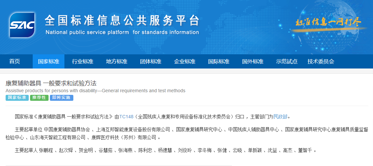Open the 民政部 department link
Screen dimensions: 373x166
(280, 117)
